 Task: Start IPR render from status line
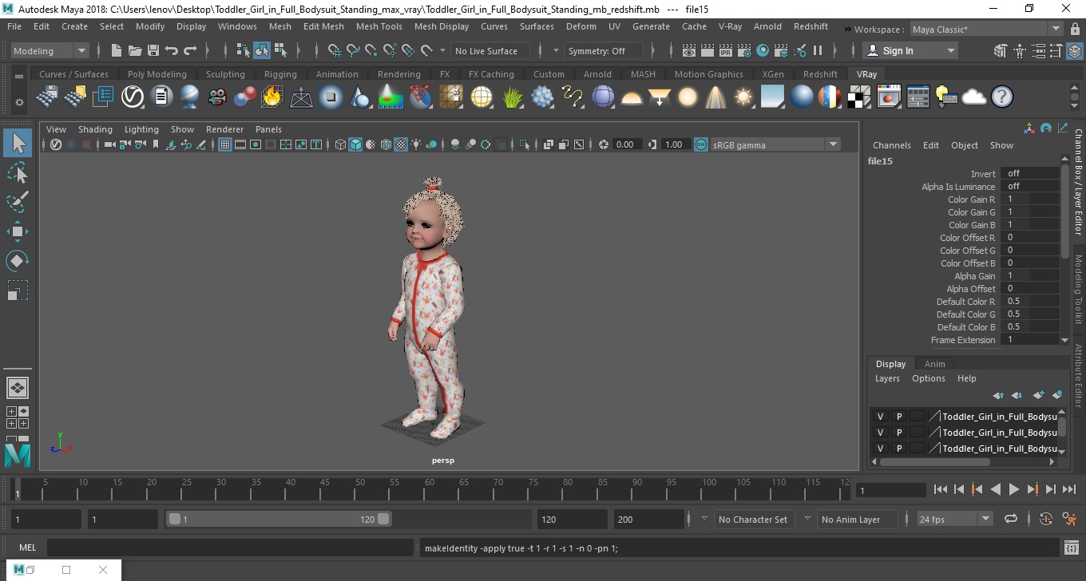[726, 50]
